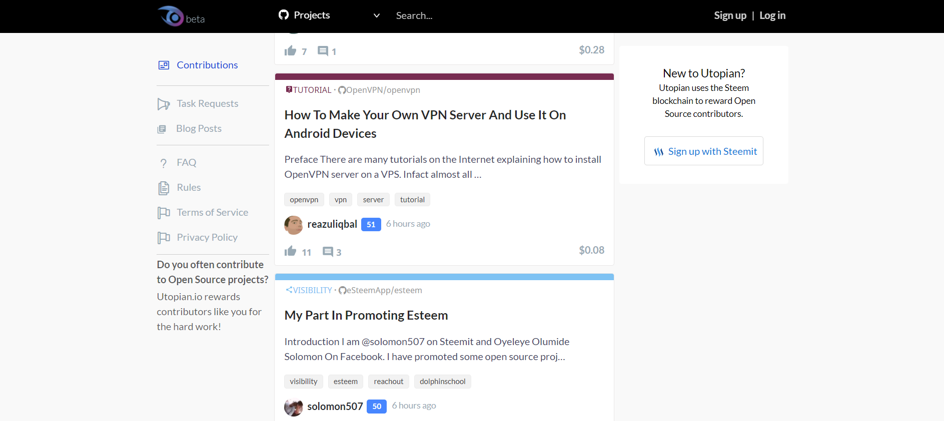Like the VPN server tutorial post
This screenshot has width=944, height=421.
291,251
